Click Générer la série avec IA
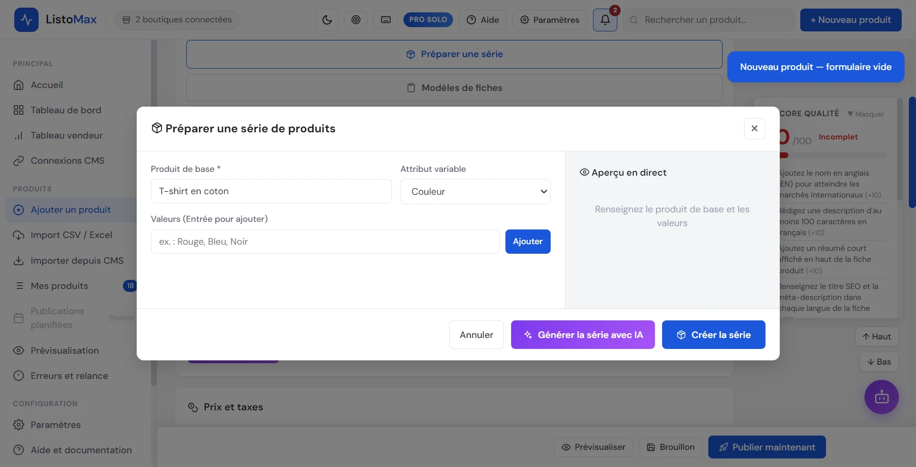 [x=583, y=335]
